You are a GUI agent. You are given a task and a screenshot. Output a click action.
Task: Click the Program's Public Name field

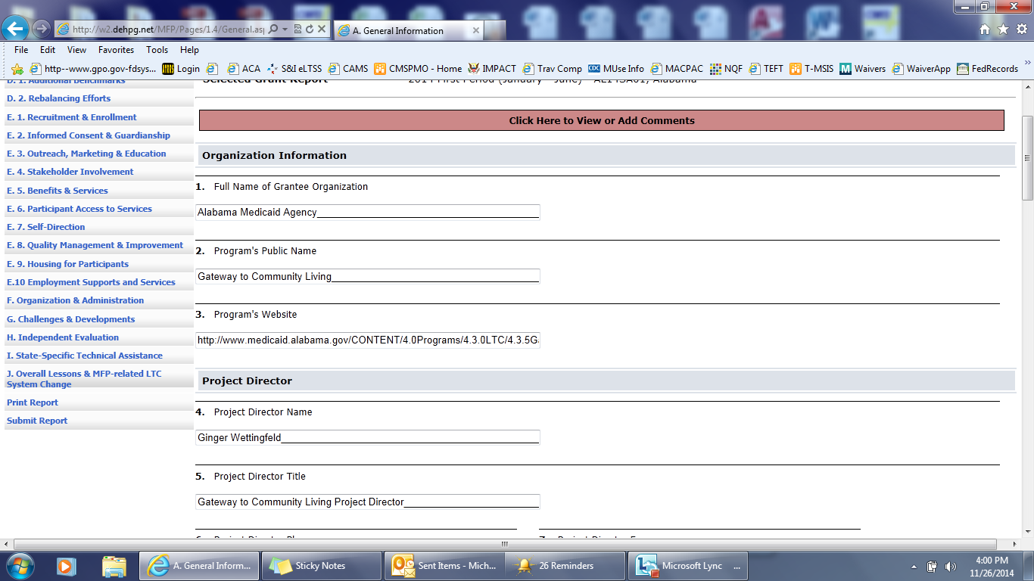368,276
